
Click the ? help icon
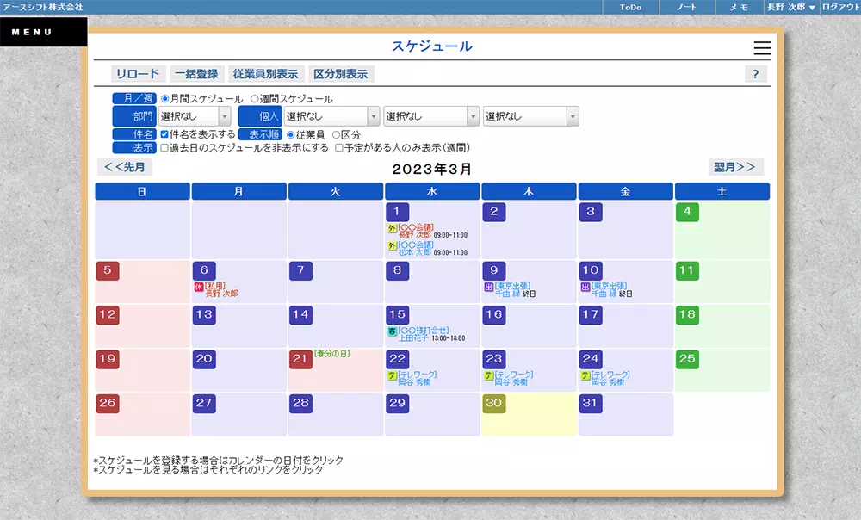tap(756, 74)
